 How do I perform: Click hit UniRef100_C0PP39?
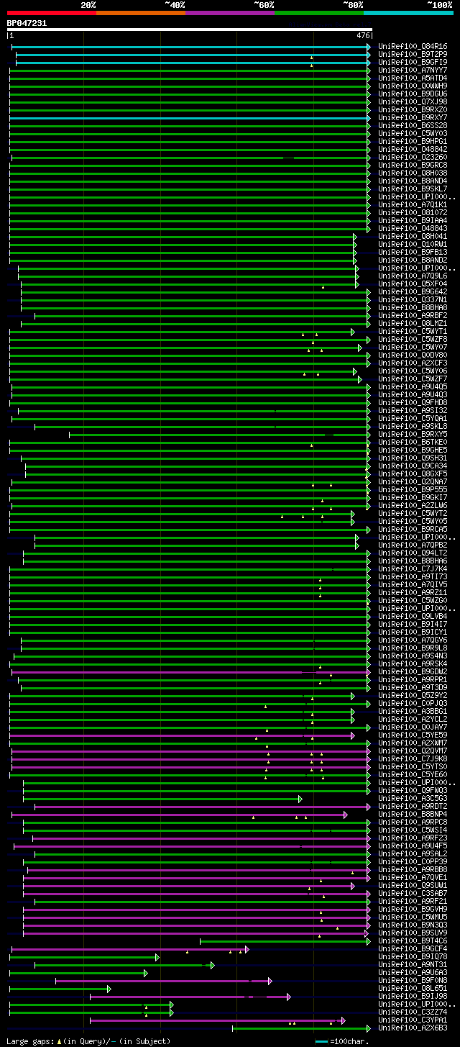(x=413, y=861)
